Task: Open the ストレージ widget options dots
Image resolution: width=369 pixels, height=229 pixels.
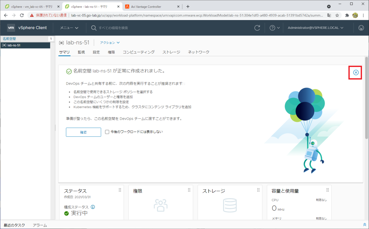Action: [x=258, y=190]
